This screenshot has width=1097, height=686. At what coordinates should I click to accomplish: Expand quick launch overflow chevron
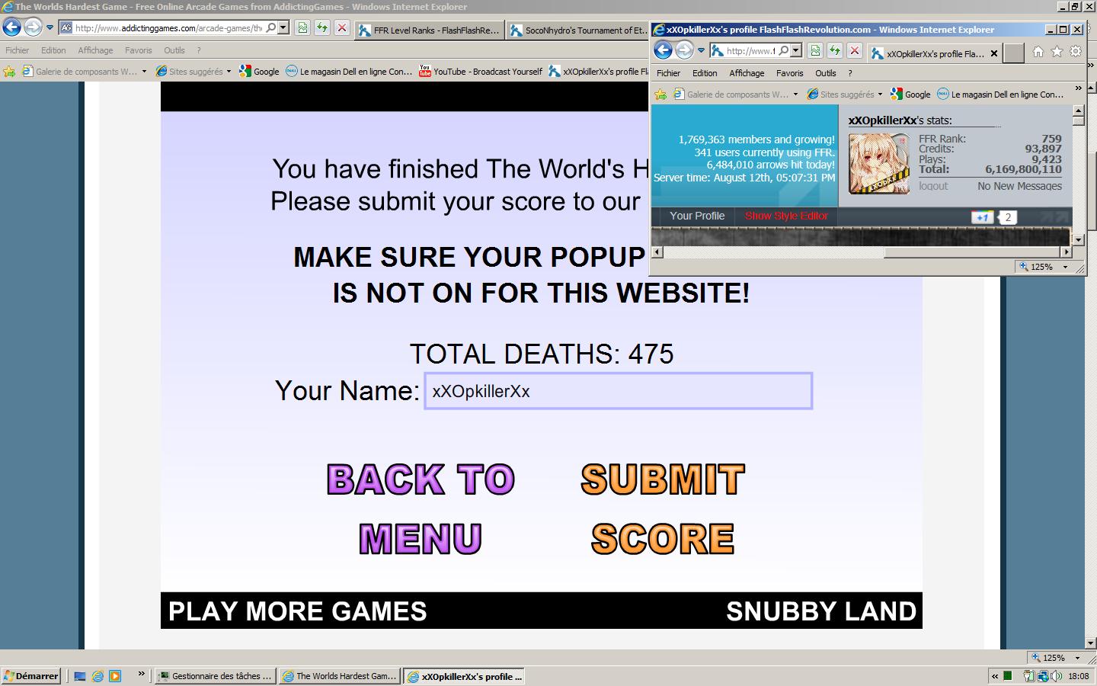(x=141, y=674)
